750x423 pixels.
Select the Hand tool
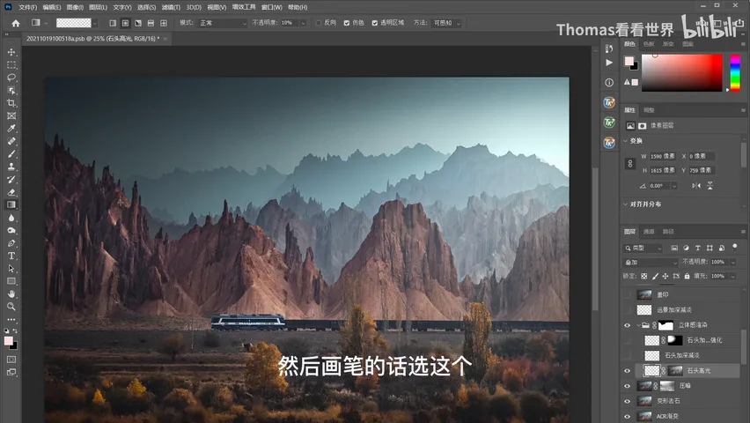point(11,293)
